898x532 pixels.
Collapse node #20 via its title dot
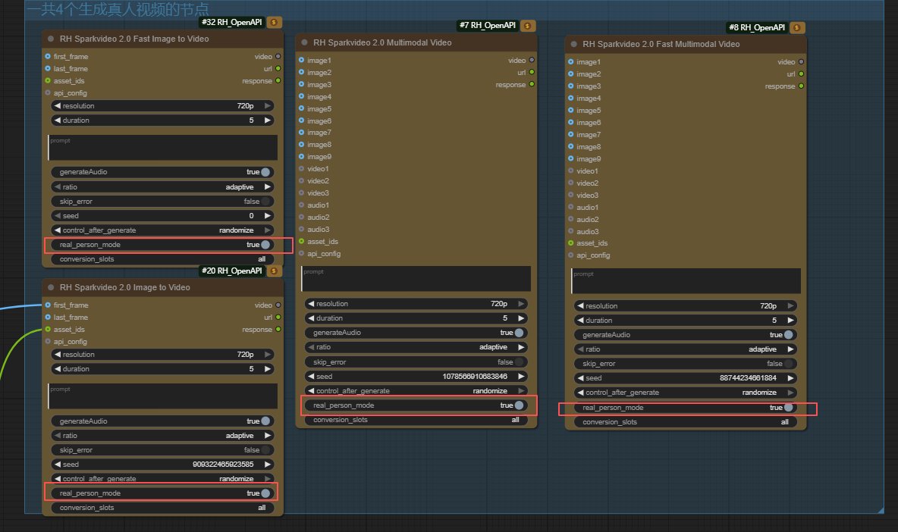pyautogui.click(x=51, y=288)
